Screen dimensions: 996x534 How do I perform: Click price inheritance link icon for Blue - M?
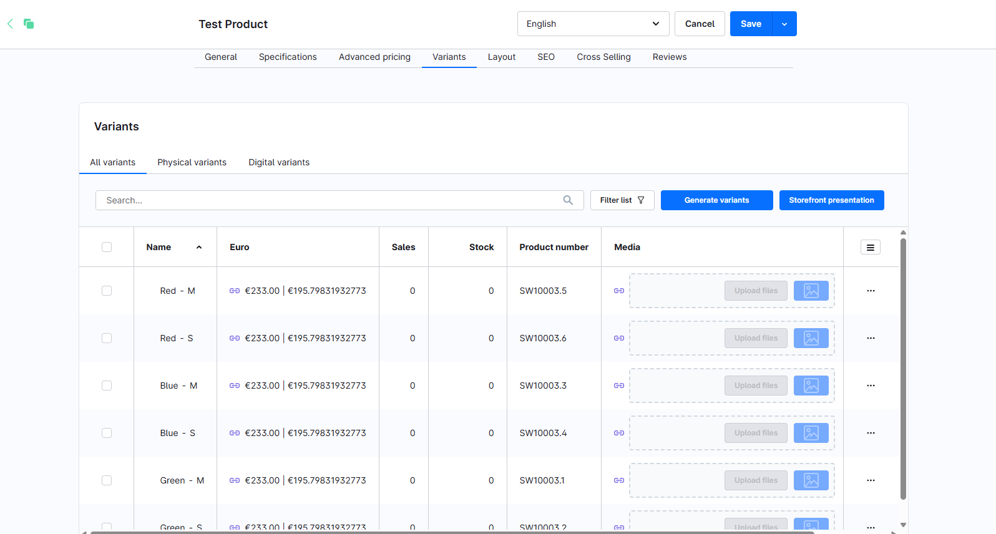pyautogui.click(x=235, y=386)
